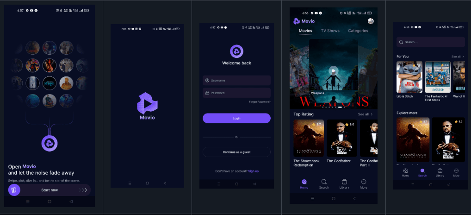Tap Android back button on home screen

click(354, 198)
